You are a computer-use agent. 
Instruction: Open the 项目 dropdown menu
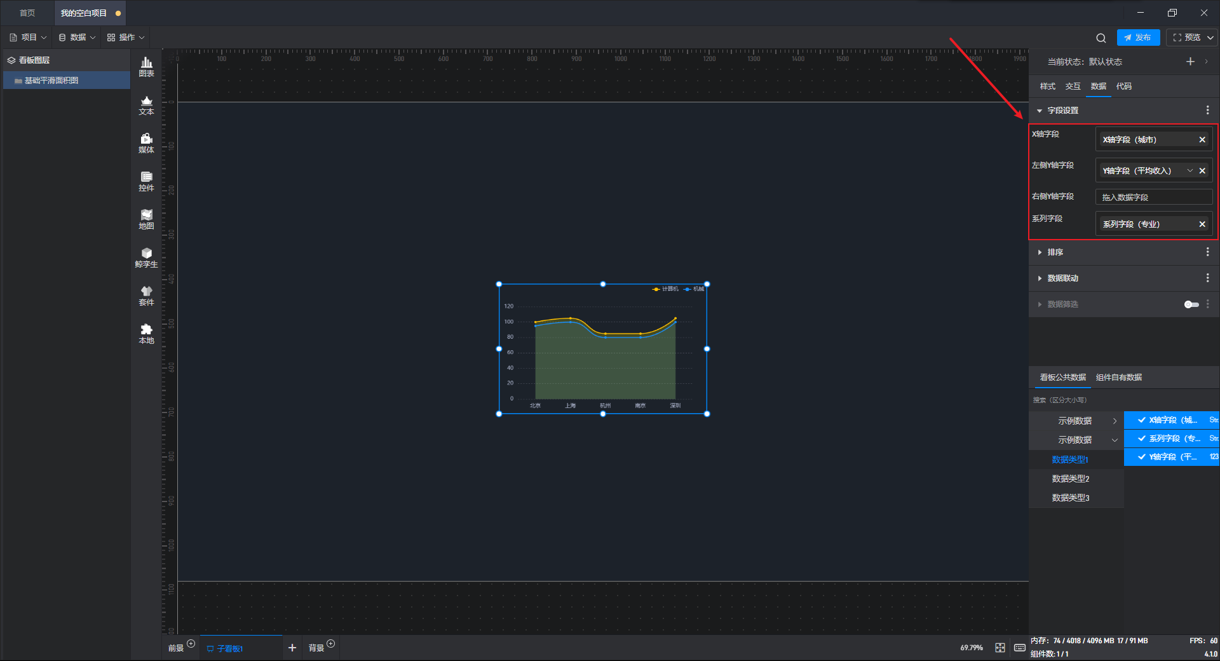point(28,37)
